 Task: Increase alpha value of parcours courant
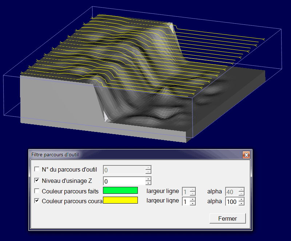pyautogui.click(x=242, y=200)
